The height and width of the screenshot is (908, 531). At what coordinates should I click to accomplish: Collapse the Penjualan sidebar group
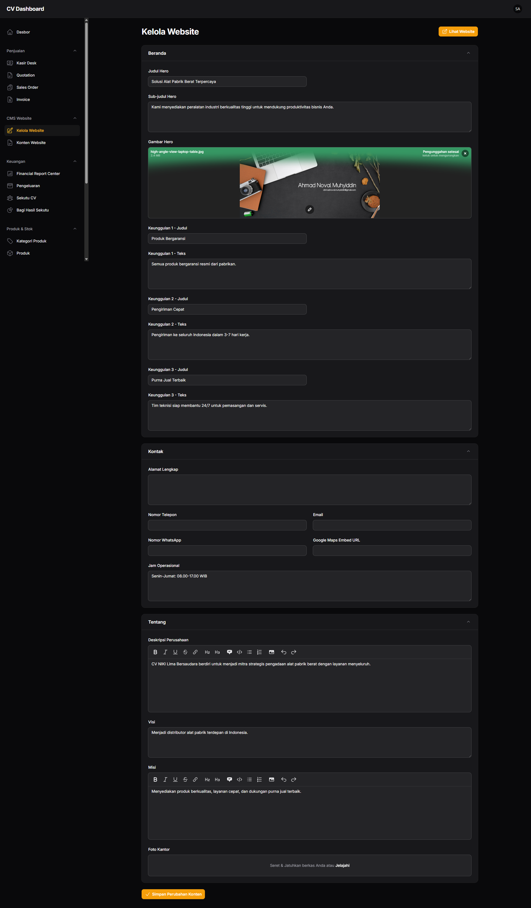pos(75,51)
